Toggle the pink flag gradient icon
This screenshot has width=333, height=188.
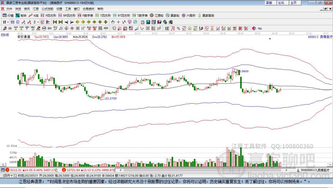coord(48,22)
